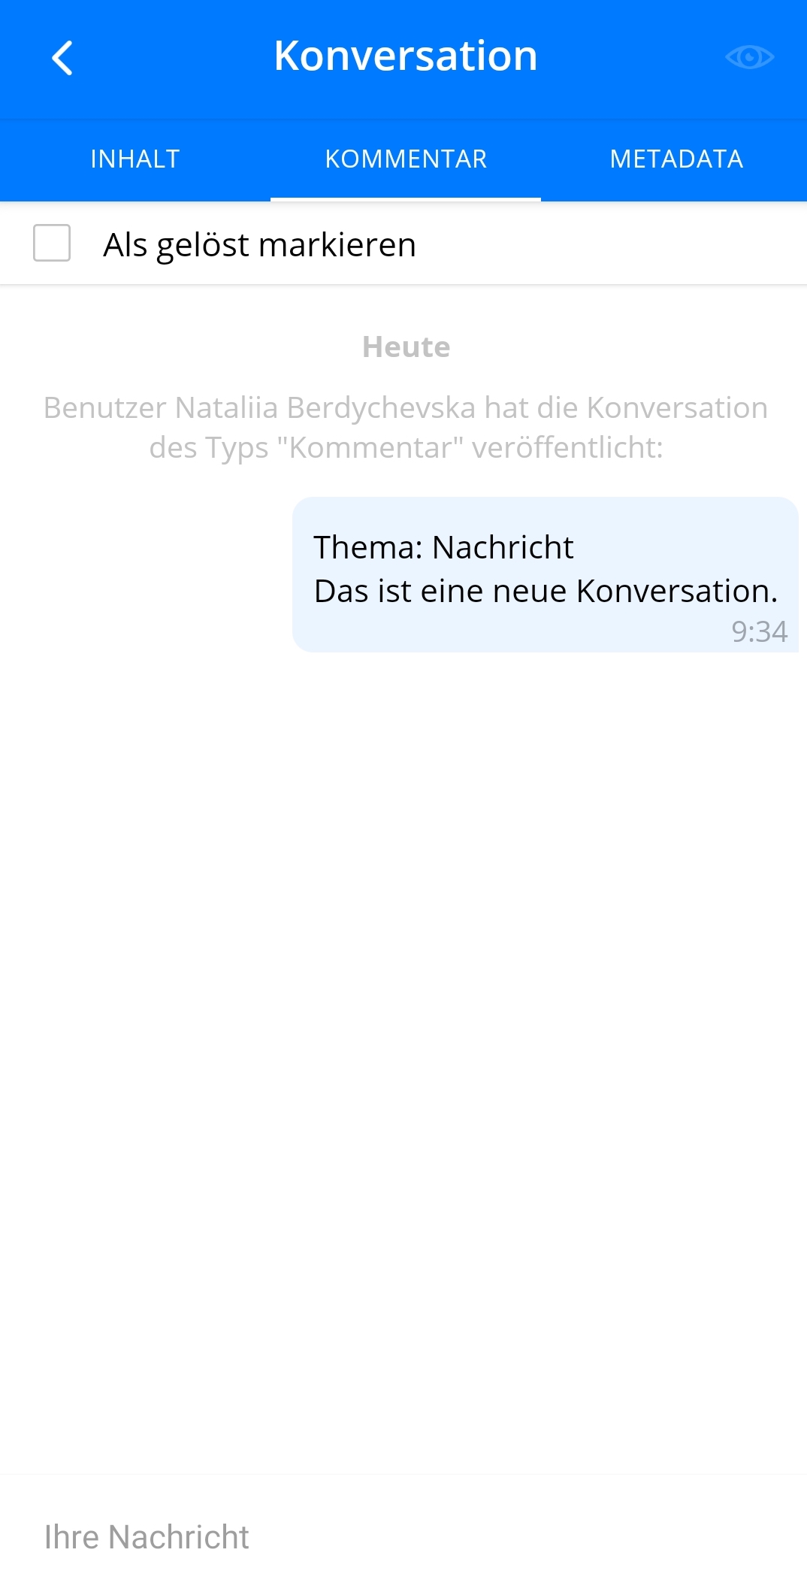The width and height of the screenshot is (807, 1592).
Task: Open the METADATA tab
Action: click(676, 159)
